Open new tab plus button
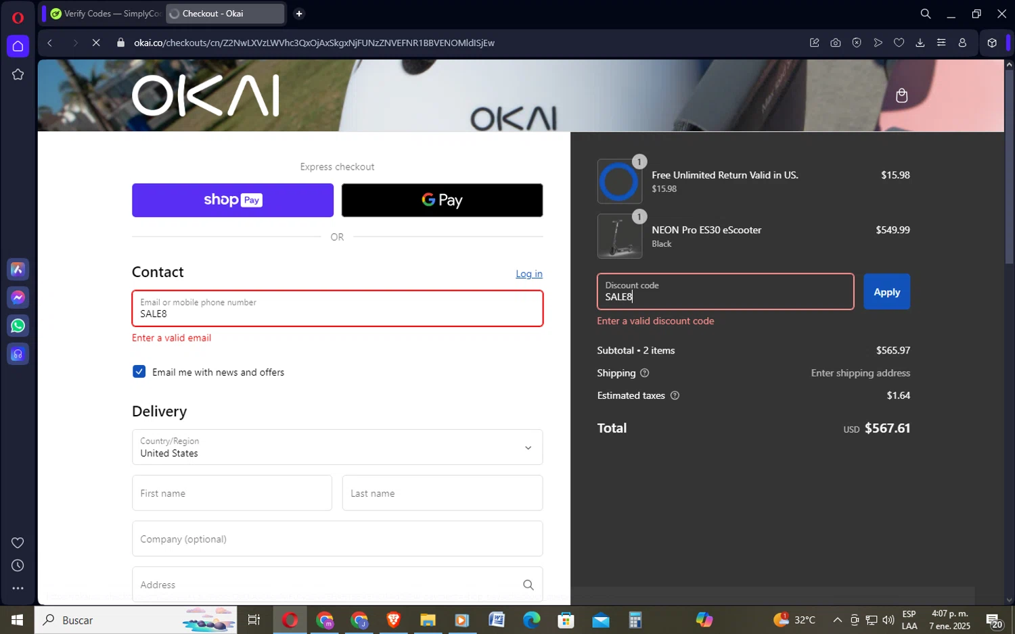The height and width of the screenshot is (634, 1015). click(x=299, y=14)
